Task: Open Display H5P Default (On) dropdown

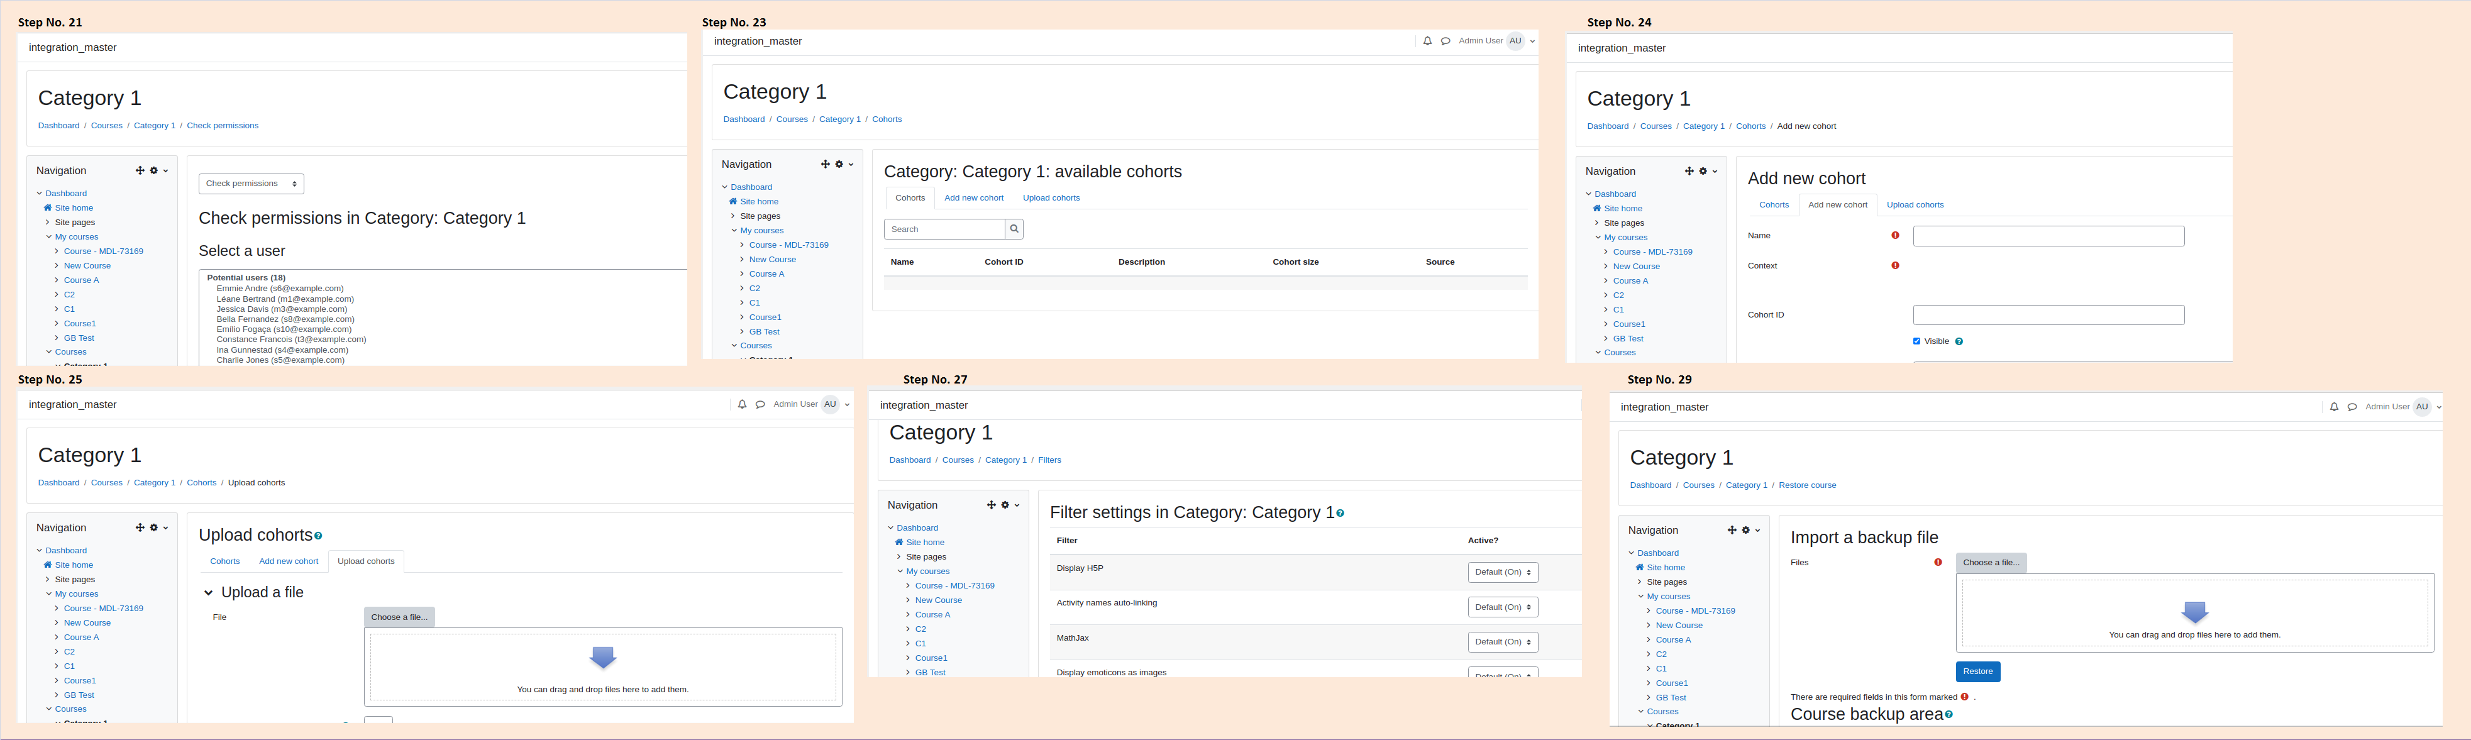Action: 1502,572
